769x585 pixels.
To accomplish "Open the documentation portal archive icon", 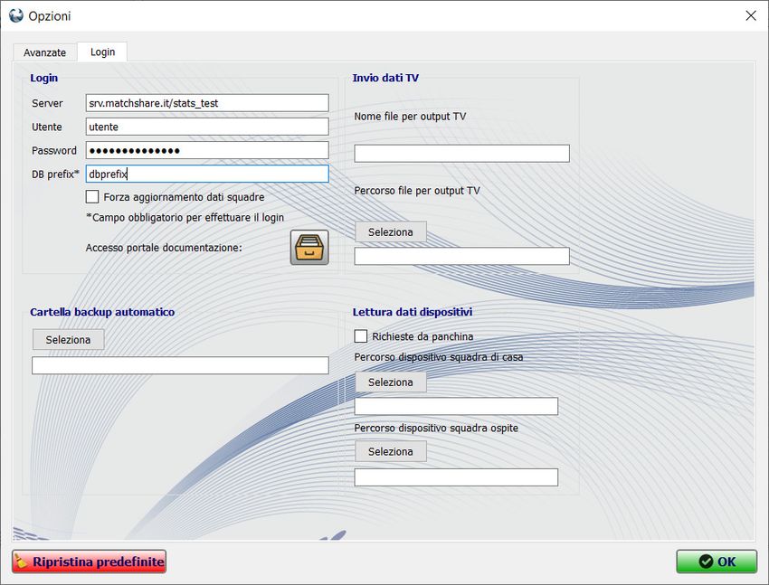I will (309, 247).
